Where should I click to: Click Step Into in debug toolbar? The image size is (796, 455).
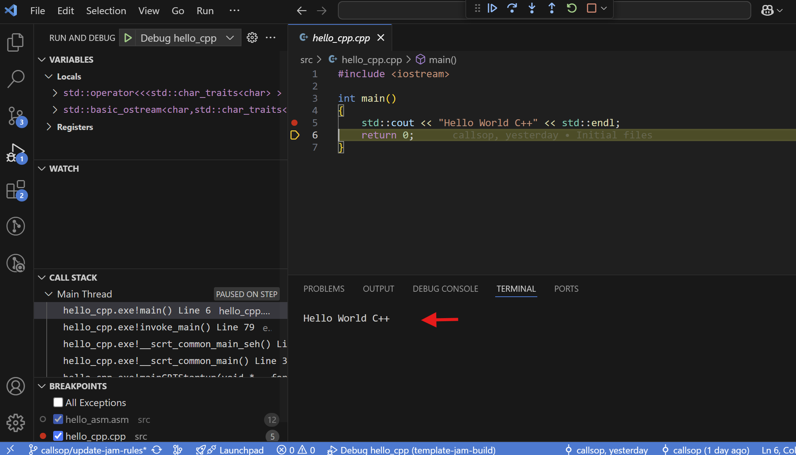[x=532, y=8]
